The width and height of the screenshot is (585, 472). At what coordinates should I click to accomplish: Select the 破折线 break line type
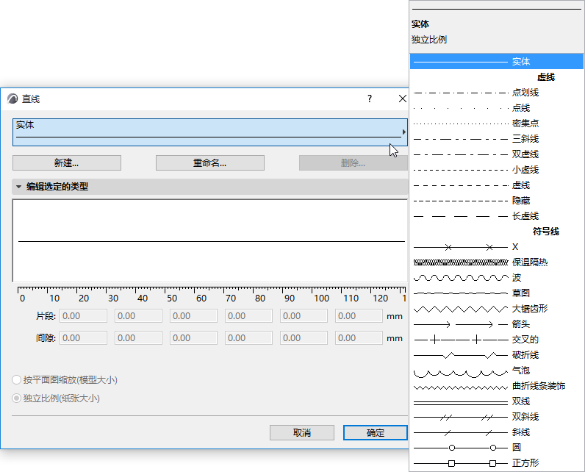[x=497, y=355]
